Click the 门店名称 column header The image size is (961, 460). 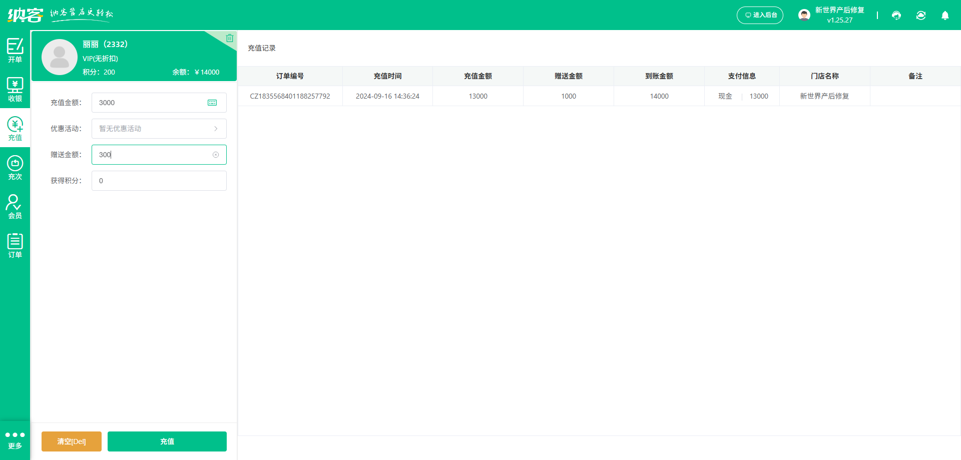point(825,76)
